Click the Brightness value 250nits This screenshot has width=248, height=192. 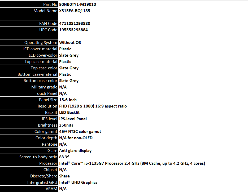[66, 125]
